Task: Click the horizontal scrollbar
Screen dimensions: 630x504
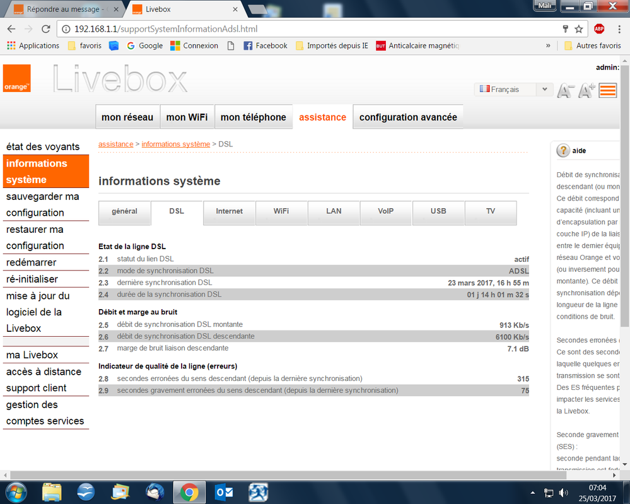Action: (x=288, y=475)
